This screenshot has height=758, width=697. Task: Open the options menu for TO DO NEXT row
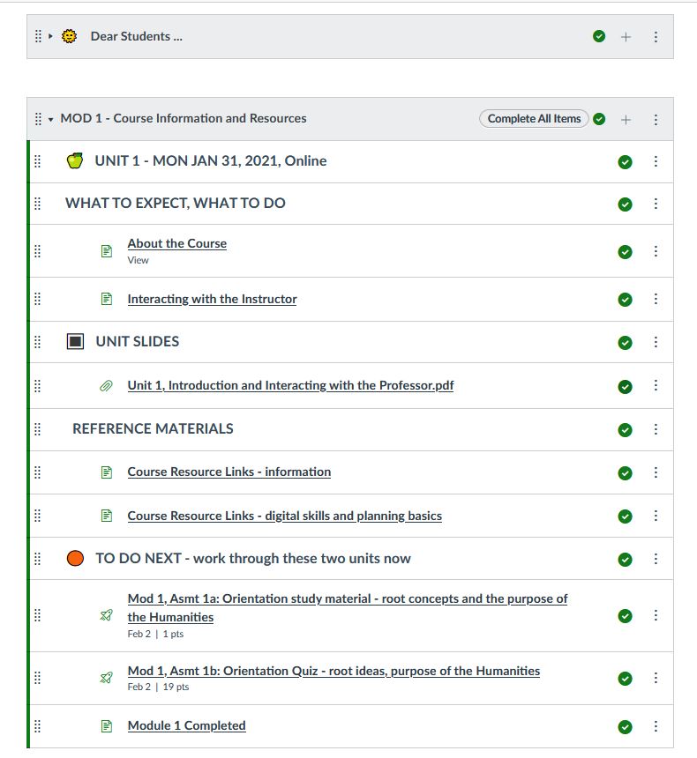click(x=656, y=559)
